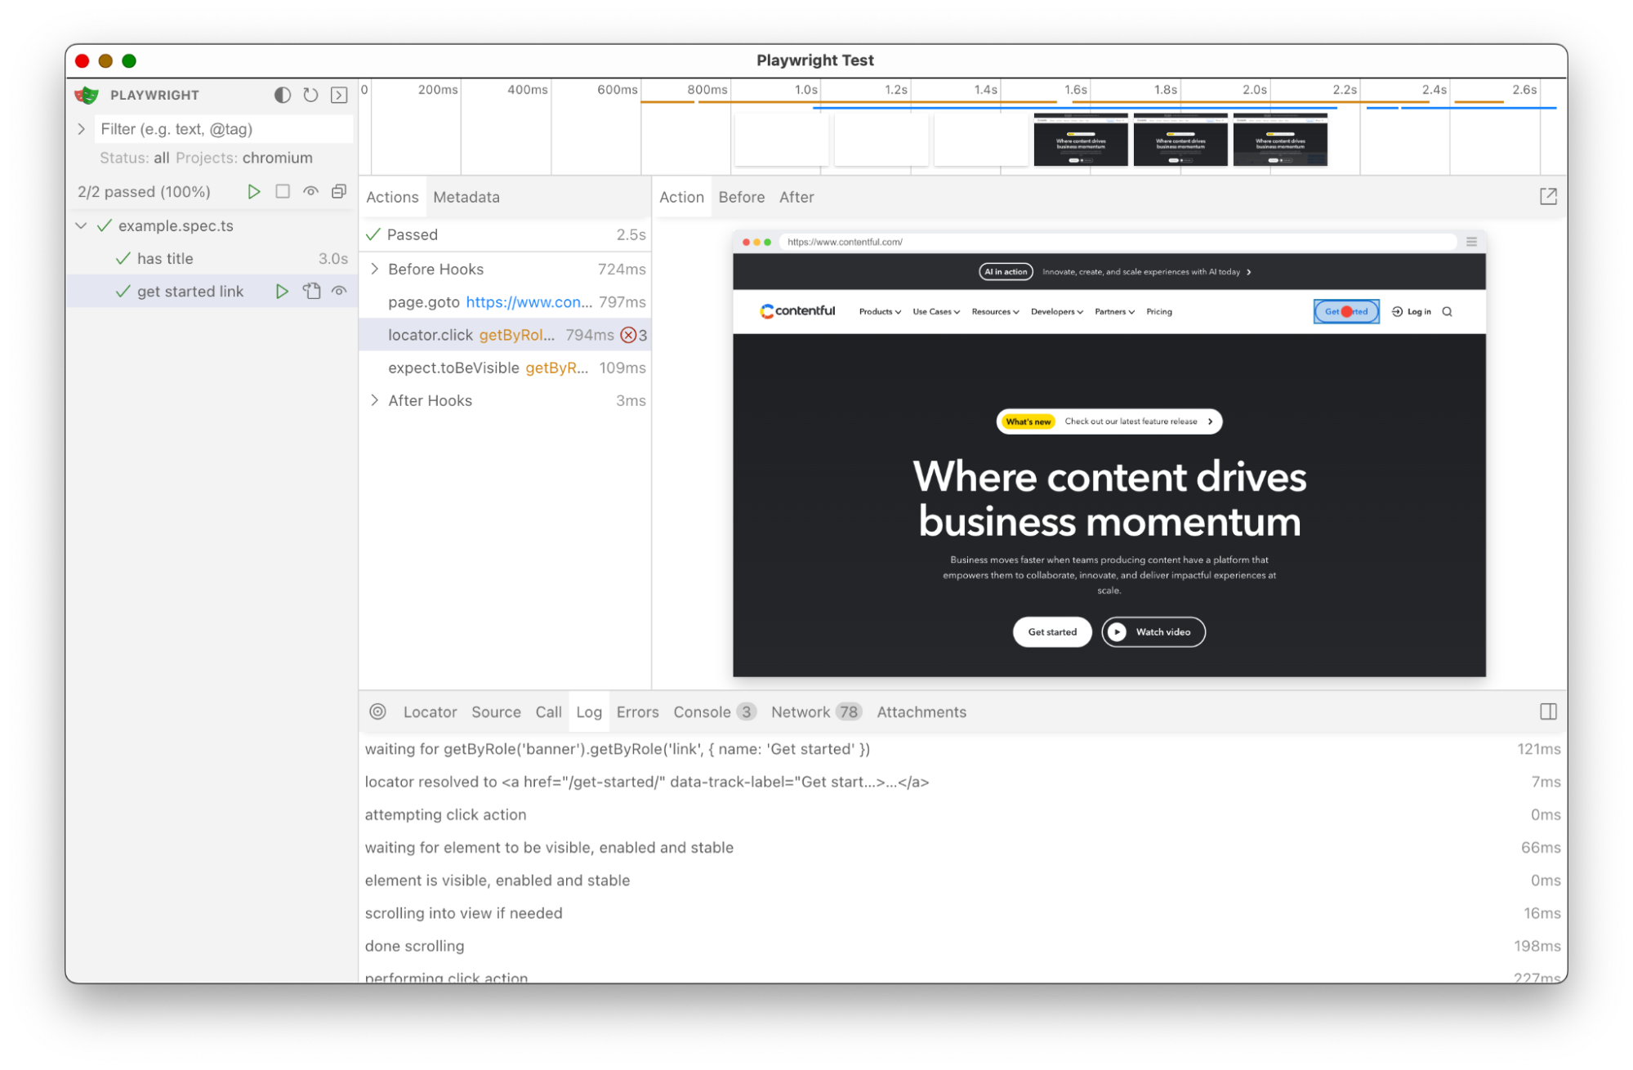Click the pick locator target icon
1633x1070 pixels.
click(x=377, y=711)
